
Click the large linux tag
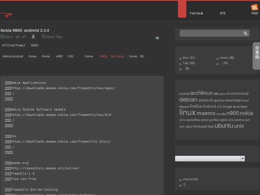tap(187, 112)
